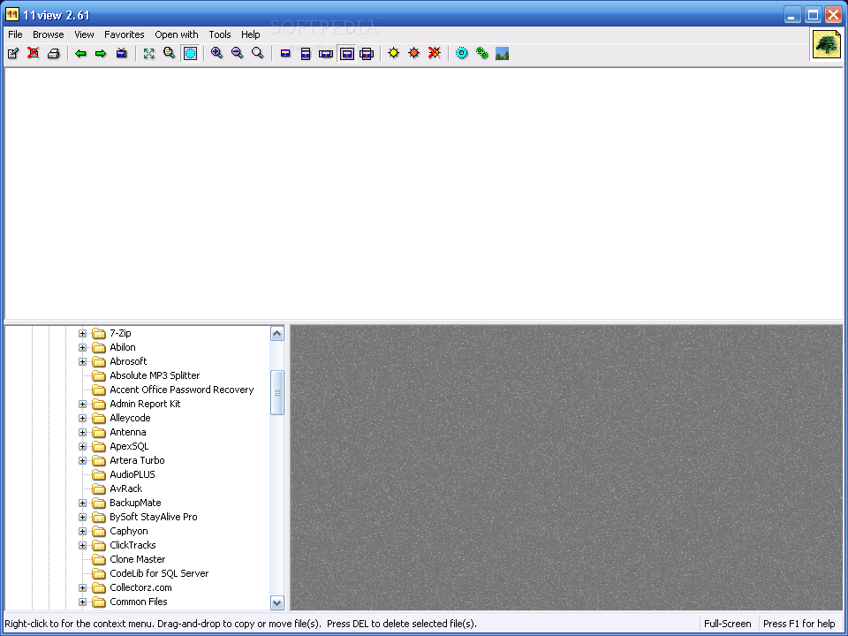The width and height of the screenshot is (848, 636).
Task: Toggle the framed fit-window layout icon
Action: click(x=346, y=53)
